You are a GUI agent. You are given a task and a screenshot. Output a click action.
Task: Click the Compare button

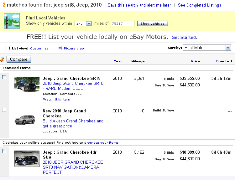19,59
